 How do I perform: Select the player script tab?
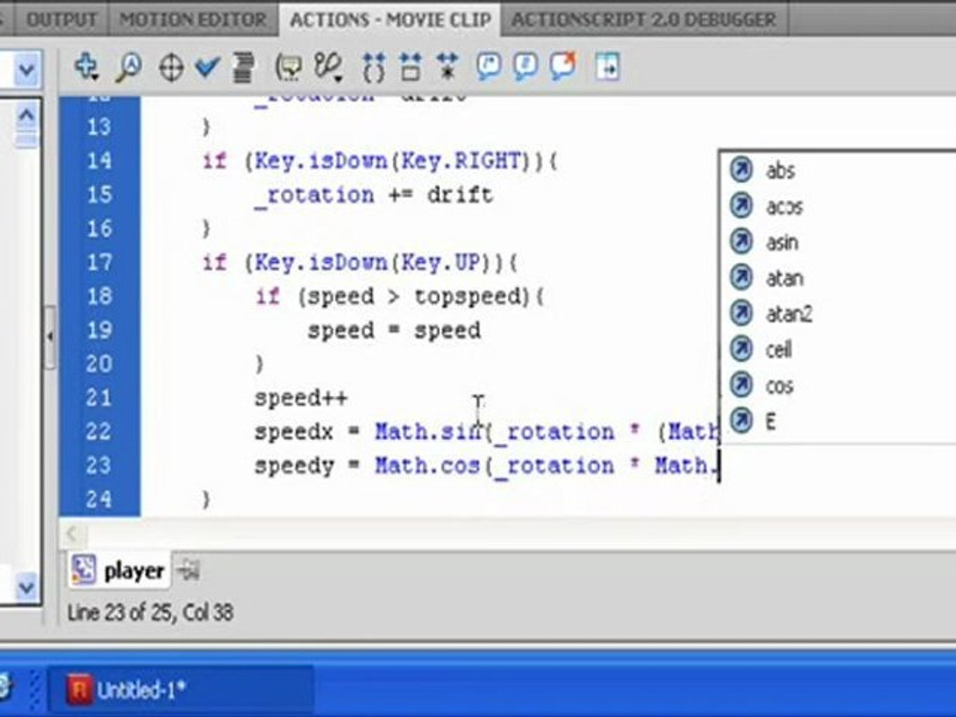119,570
